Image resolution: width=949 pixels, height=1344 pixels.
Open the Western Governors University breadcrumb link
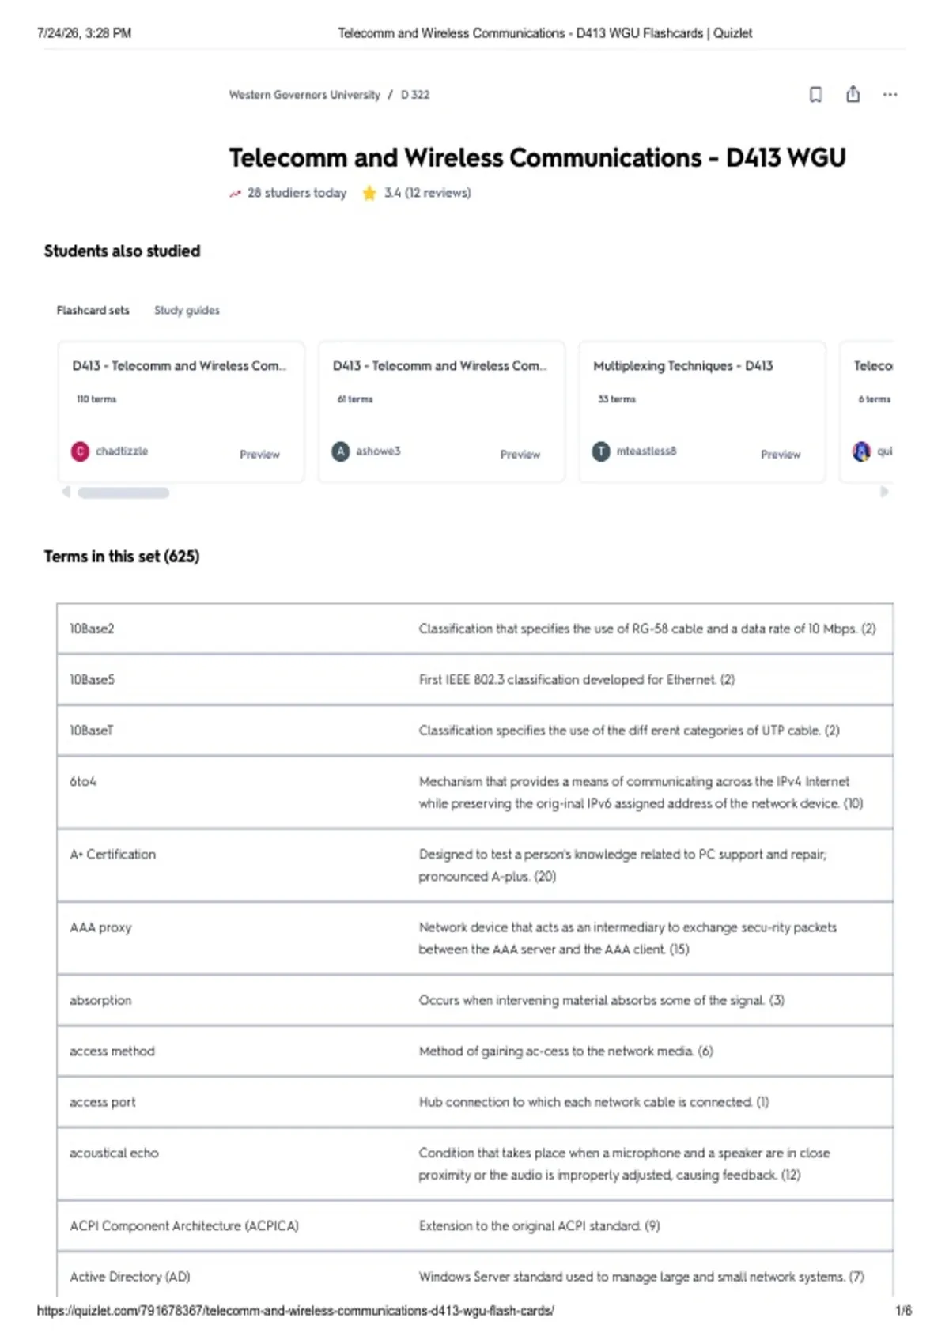304,95
